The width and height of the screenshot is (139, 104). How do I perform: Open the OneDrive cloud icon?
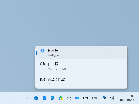pyautogui.click(x=77, y=98)
